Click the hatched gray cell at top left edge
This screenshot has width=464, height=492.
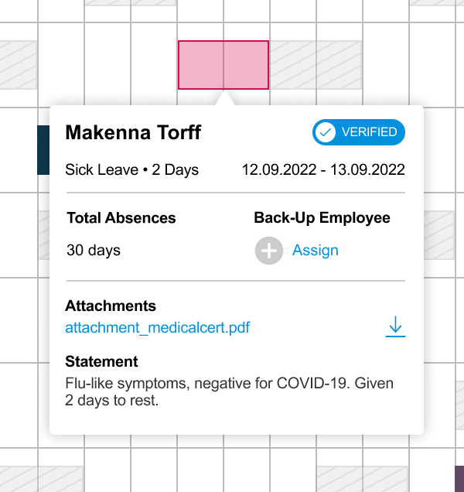(x=19, y=65)
